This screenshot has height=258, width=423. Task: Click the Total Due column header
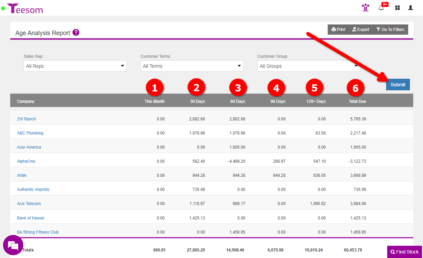click(357, 101)
